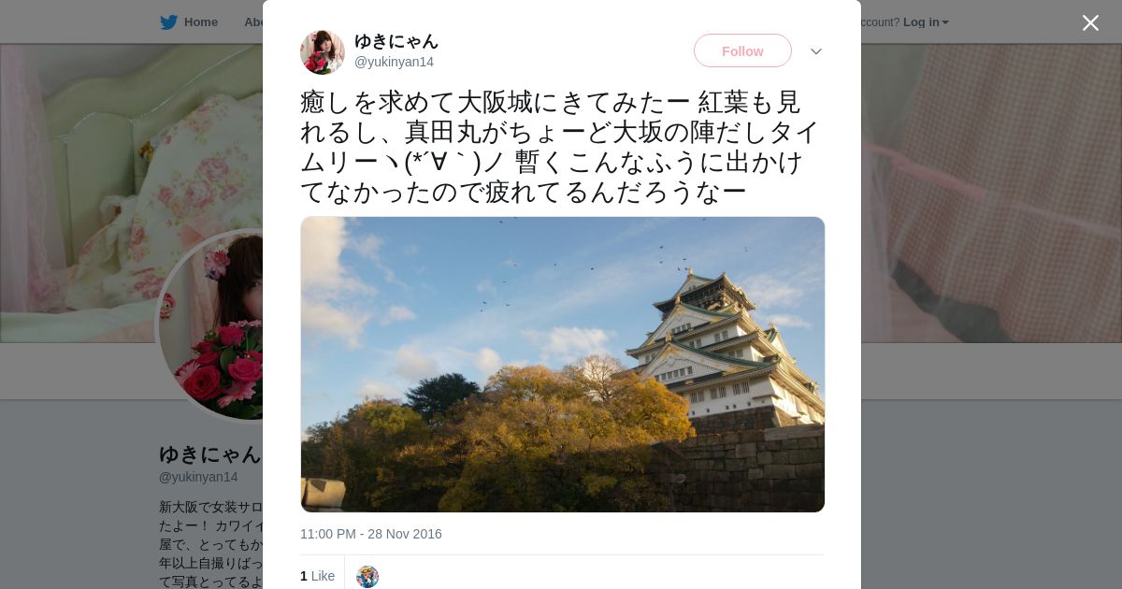Image resolution: width=1122 pixels, height=589 pixels.
Task: Open the About menu item
Action: (x=252, y=22)
